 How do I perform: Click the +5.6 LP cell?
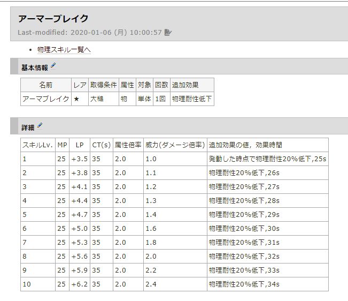[x=80, y=257]
